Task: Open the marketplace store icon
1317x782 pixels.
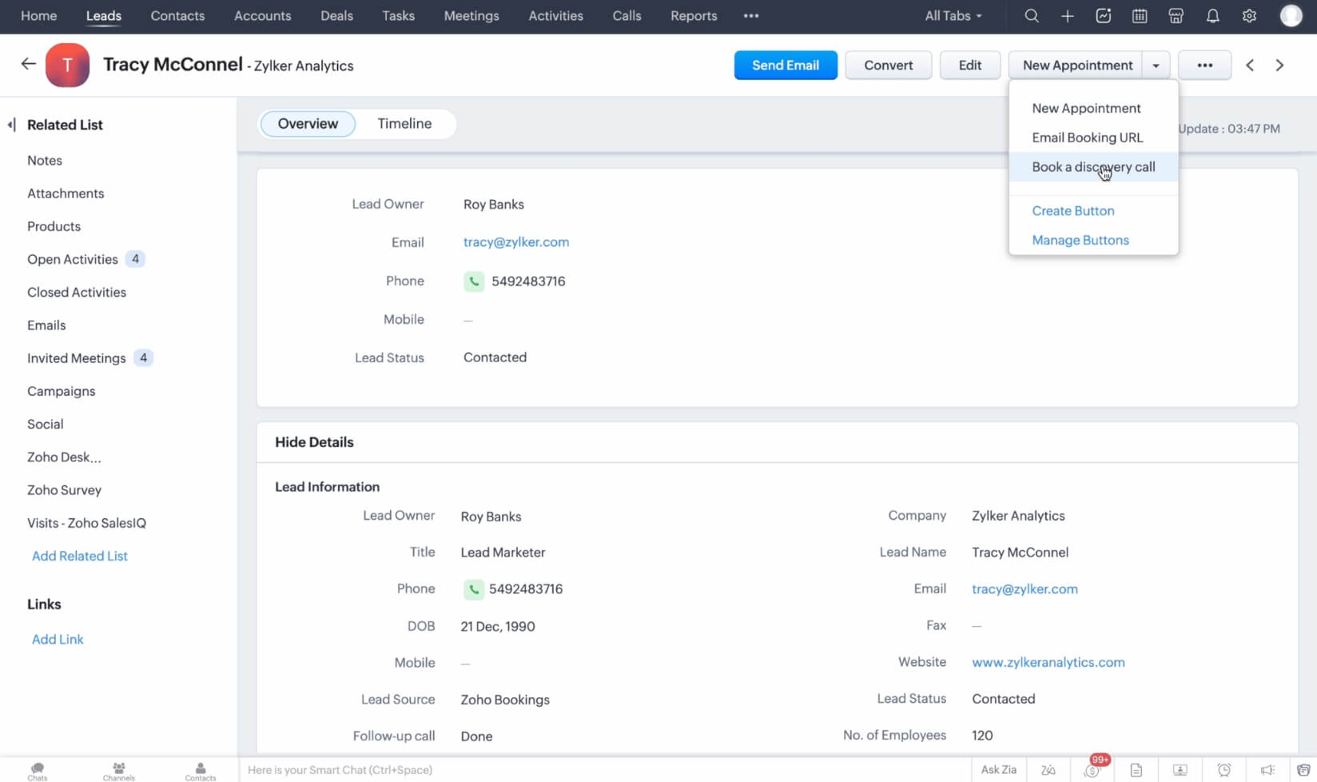Action: click(1176, 16)
